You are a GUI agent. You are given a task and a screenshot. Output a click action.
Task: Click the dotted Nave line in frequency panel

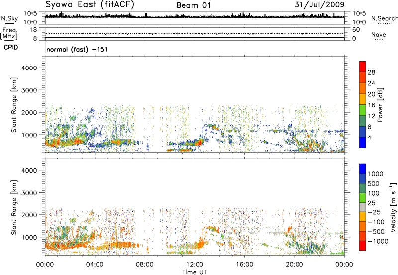(195, 33)
